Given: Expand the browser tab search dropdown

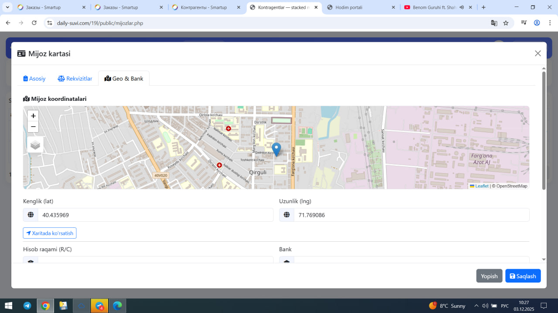Looking at the screenshot, I should (7, 7).
